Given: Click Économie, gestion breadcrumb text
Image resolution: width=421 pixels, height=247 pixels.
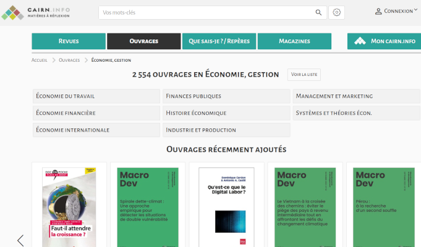Looking at the screenshot, I should tap(111, 60).
